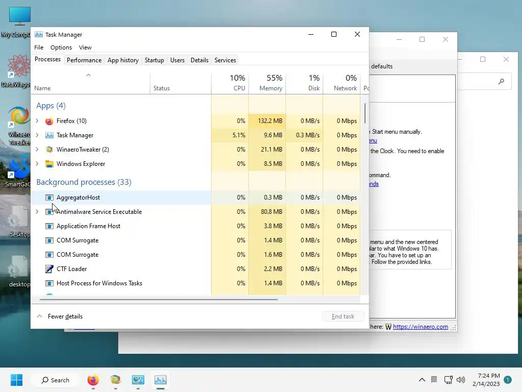This screenshot has height=392, width=522.
Task: Switch to the Services tab
Action: tap(225, 60)
